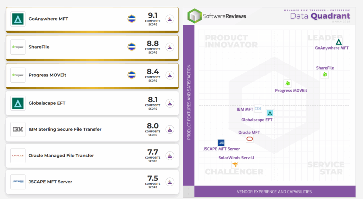Open IBM Sterling Secure File Transfer link
363x199 pixels.
[65, 129]
